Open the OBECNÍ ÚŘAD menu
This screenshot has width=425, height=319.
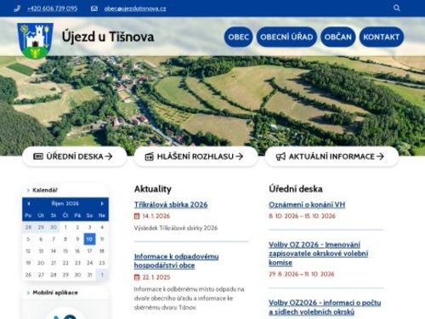(x=286, y=37)
